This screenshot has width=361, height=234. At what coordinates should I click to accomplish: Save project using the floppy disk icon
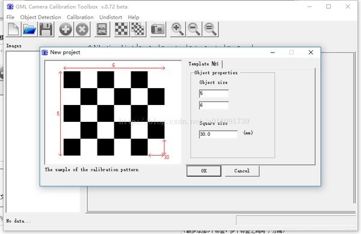pos(46,30)
